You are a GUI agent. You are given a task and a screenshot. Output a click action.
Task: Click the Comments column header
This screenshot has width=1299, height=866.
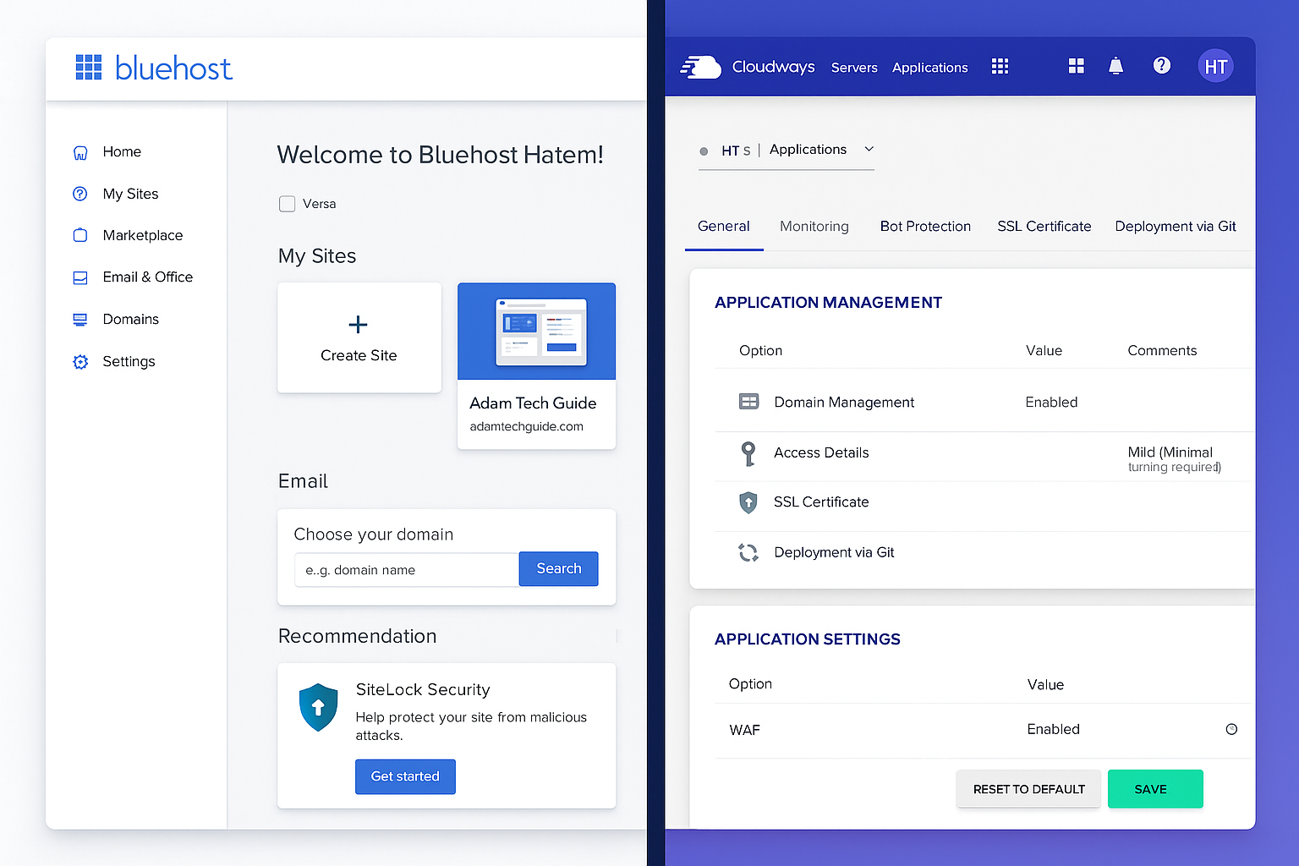tap(1162, 351)
